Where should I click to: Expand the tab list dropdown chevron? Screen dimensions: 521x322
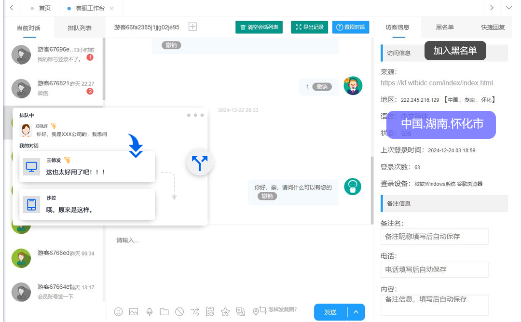509,8
